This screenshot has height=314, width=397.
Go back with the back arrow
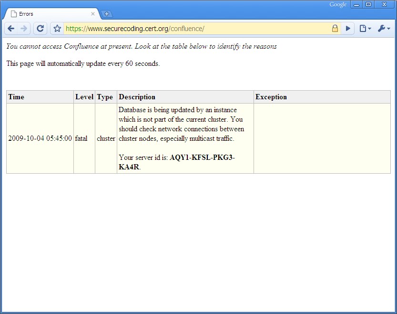tap(11, 28)
